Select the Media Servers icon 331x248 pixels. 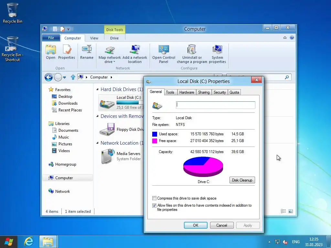108,156
